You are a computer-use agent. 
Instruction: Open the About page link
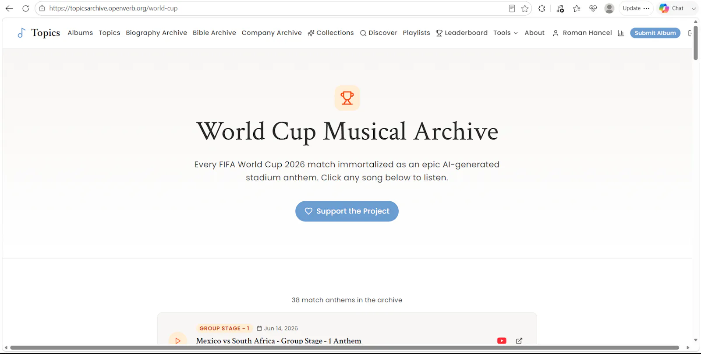coord(535,33)
